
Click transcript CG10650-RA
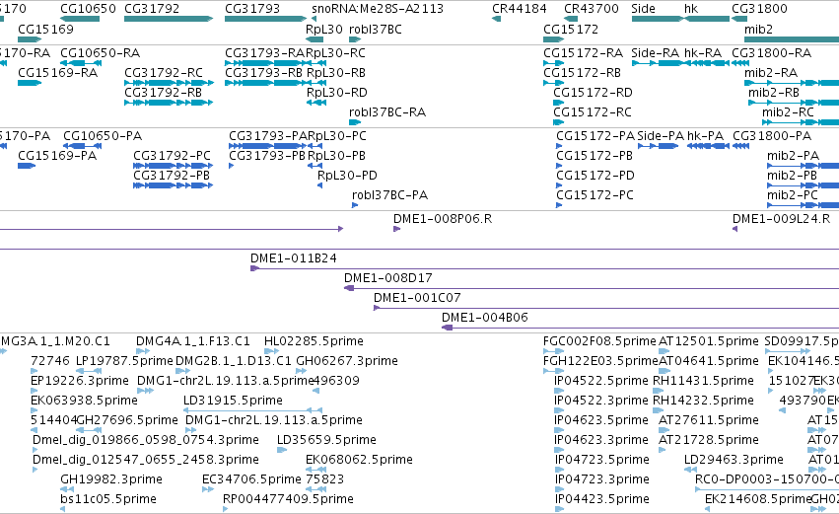(100, 53)
